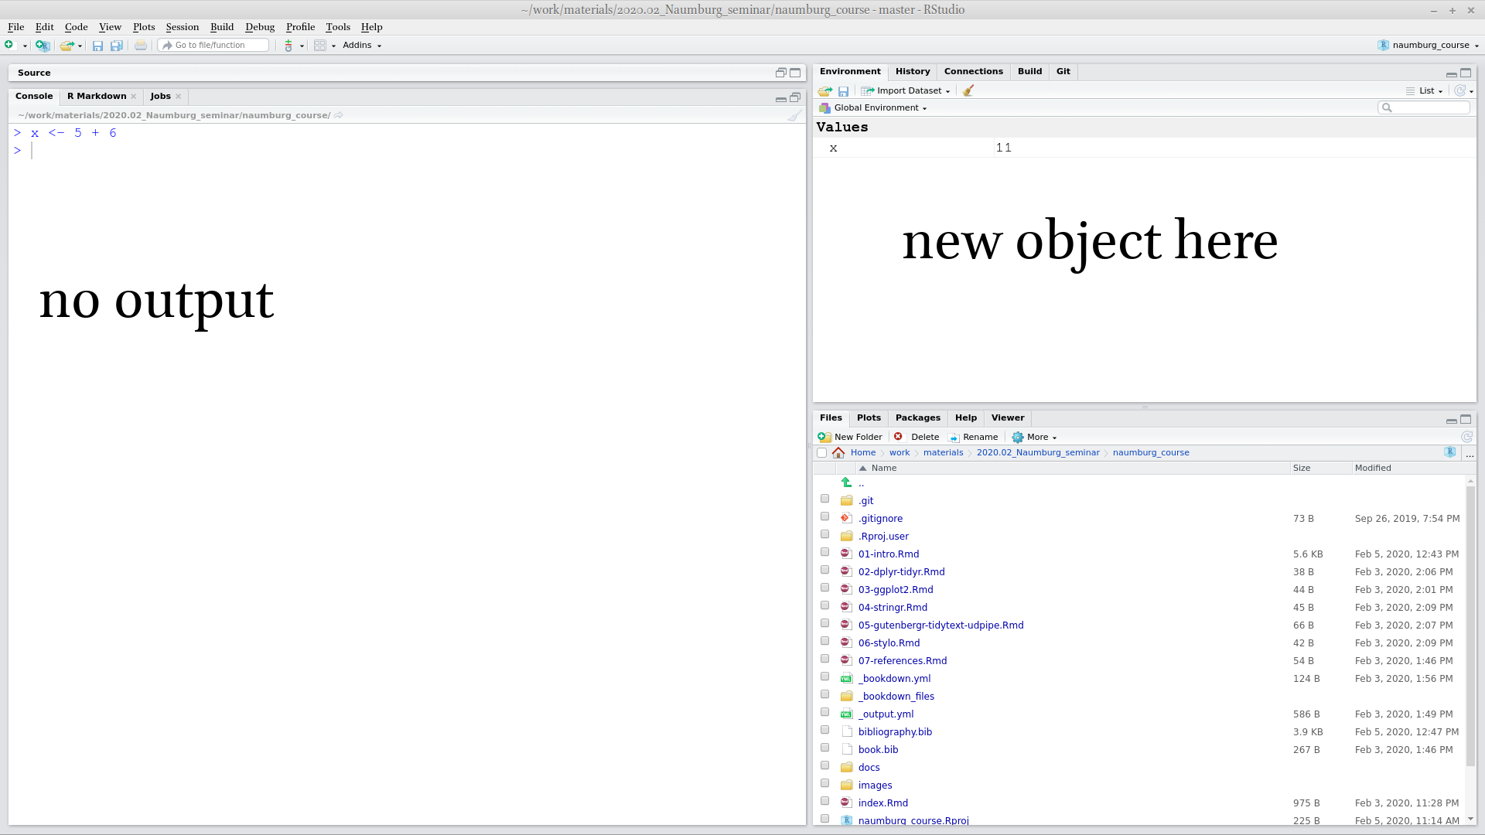Viewport: 1485px width, 835px height.
Task: Create a new file with the green plus icon
Action: click(x=9, y=45)
